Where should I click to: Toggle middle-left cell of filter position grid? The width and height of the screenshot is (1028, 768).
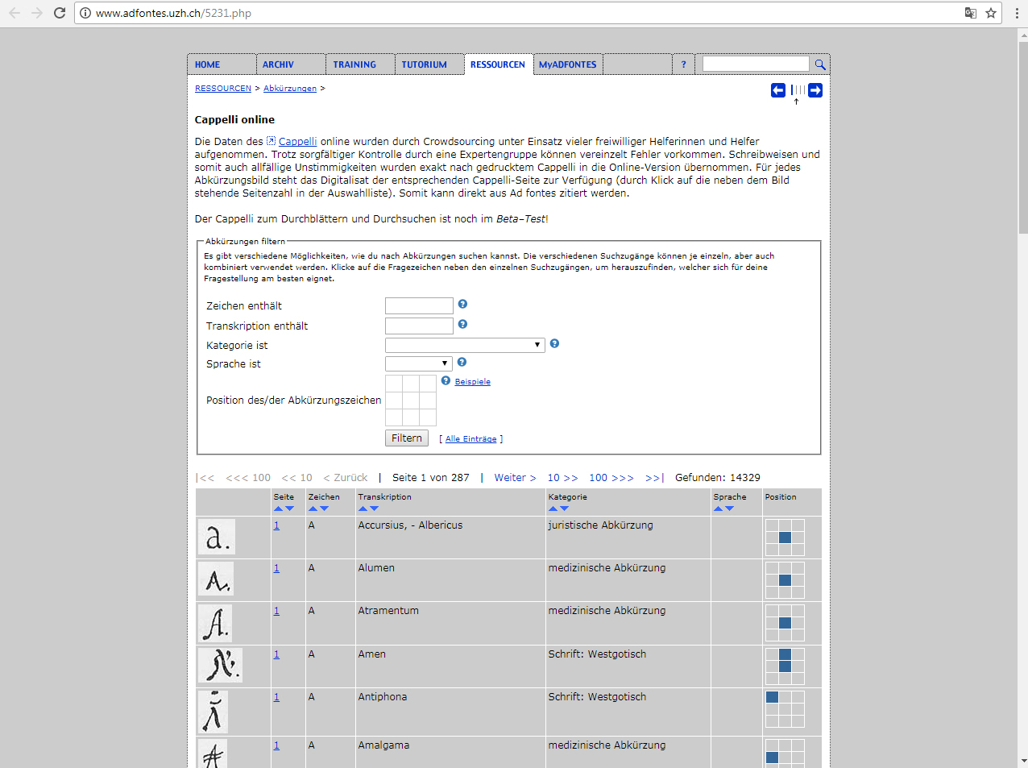point(394,401)
